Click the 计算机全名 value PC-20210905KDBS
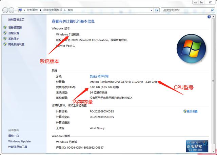The image size is (217, 155). click(102, 117)
